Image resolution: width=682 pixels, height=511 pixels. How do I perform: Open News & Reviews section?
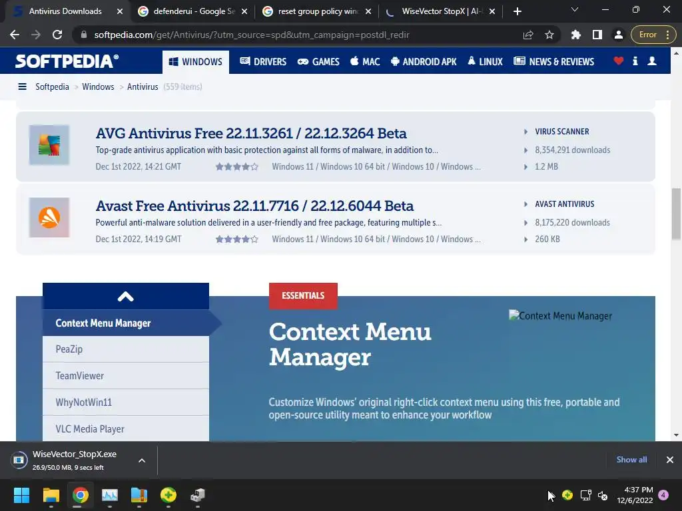(x=553, y=62)
